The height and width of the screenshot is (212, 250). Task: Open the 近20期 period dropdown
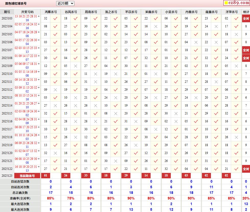point(65,3)
